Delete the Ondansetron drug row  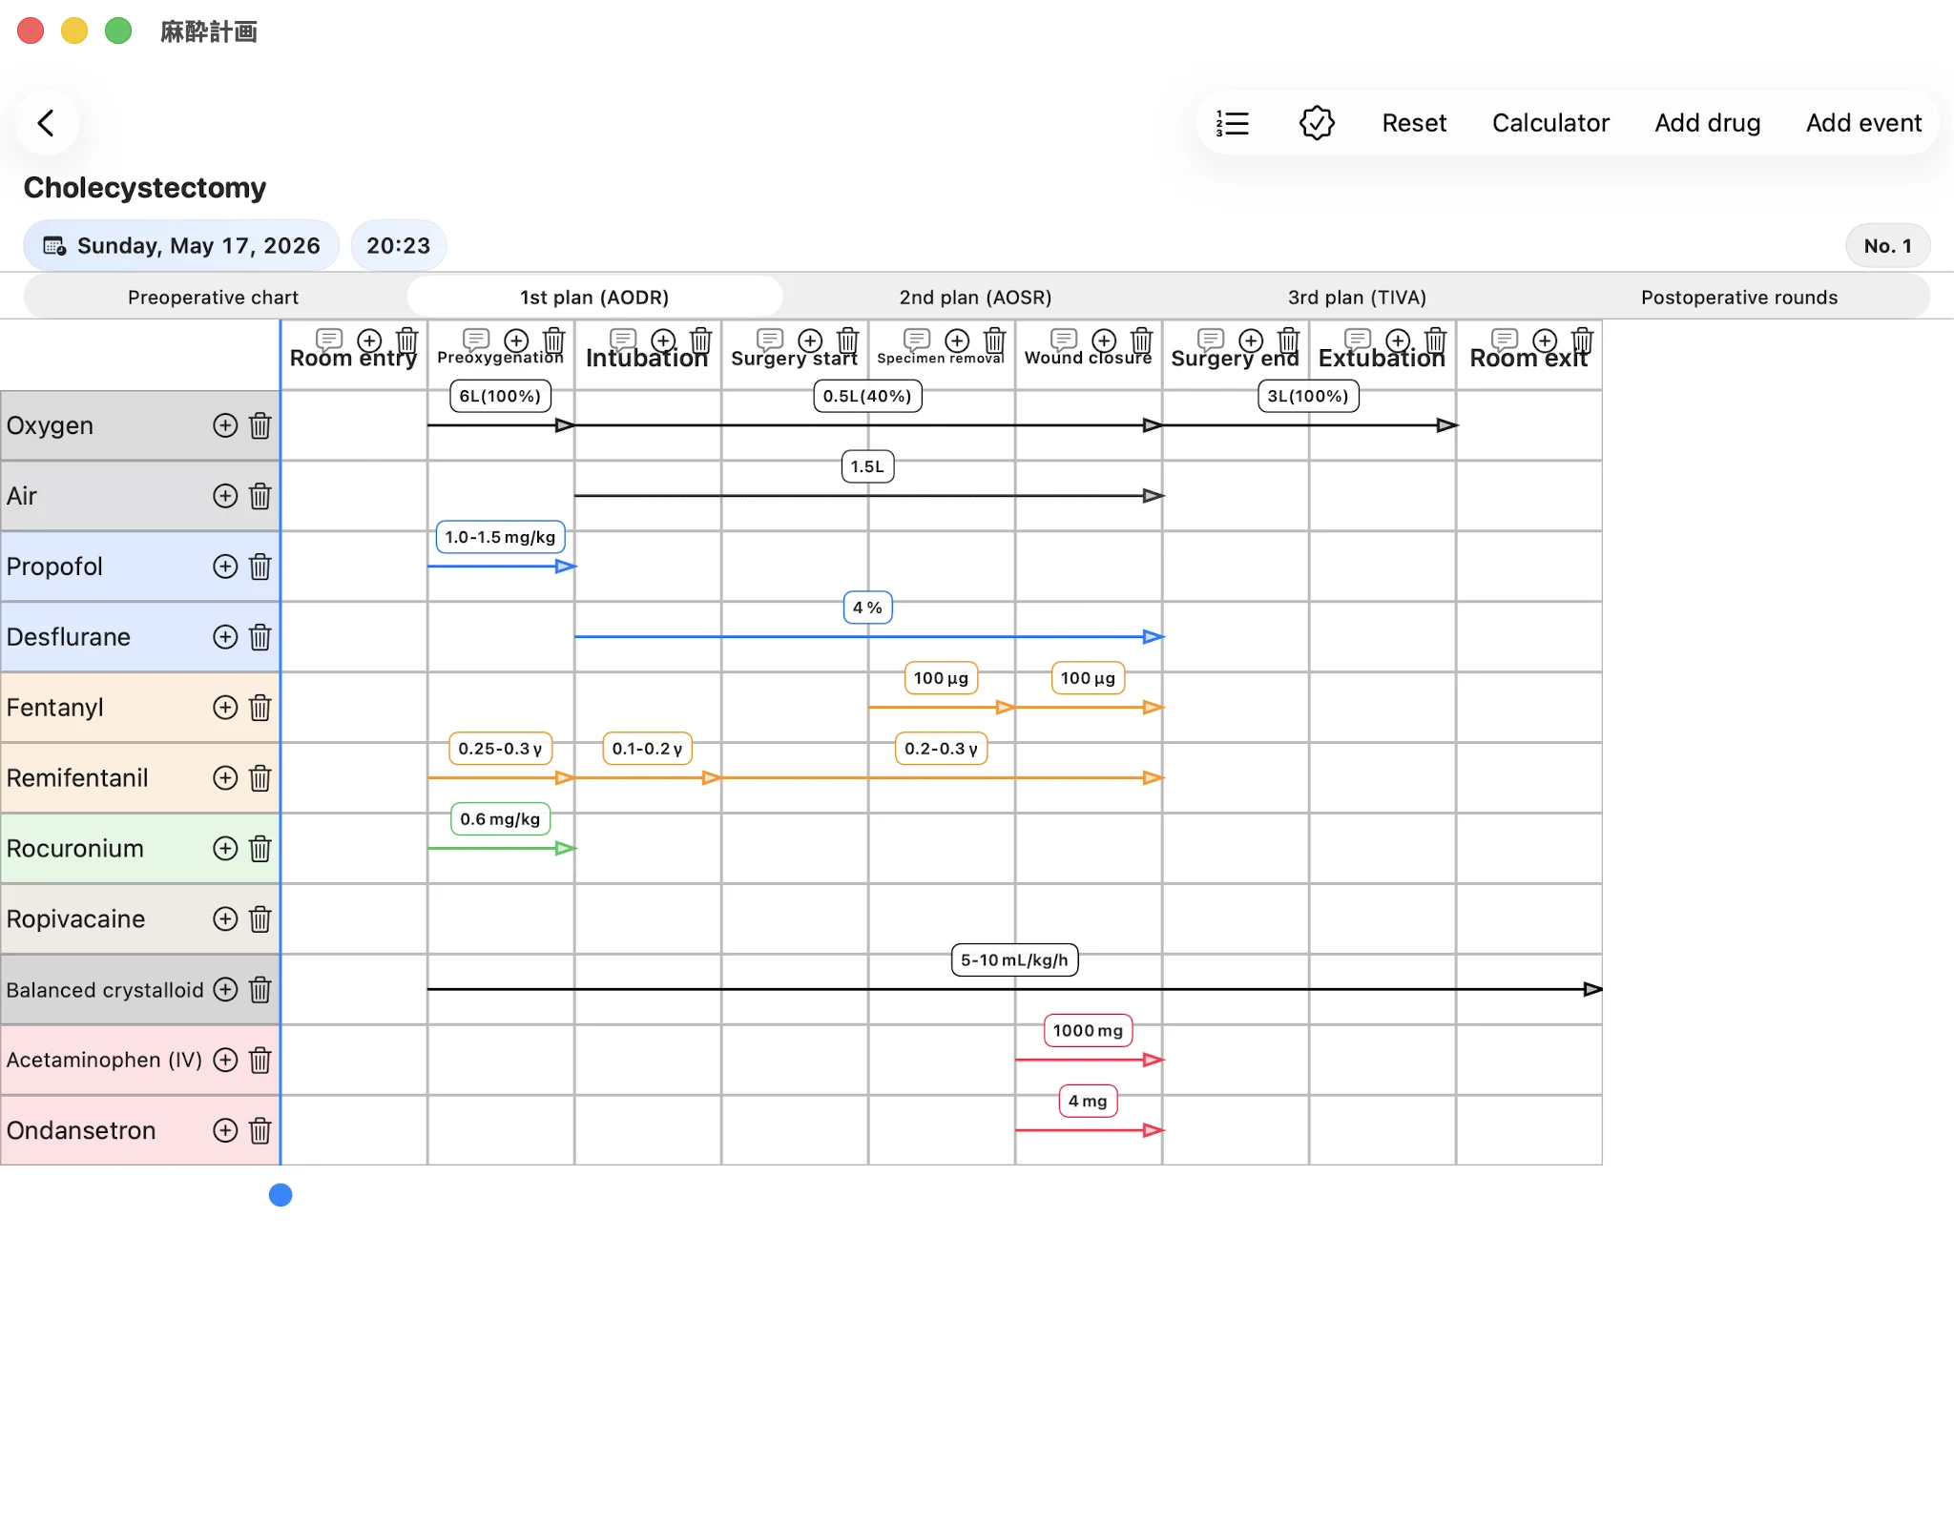[260, 1130]
